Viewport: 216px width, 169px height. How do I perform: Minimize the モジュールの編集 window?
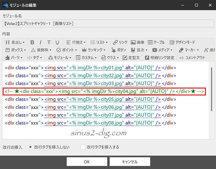[x=183, y=5]
